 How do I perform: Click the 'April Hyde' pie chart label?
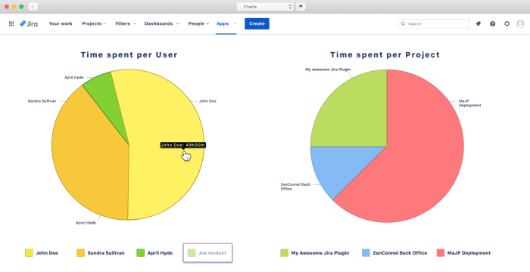pos(74,77)
